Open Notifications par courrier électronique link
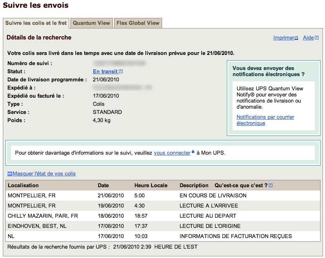Viewport: 325px width, 258px height. 265,120
